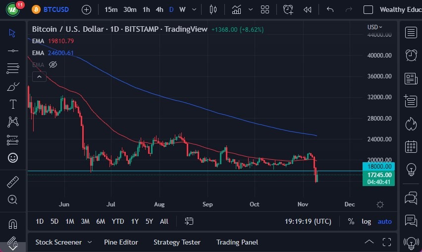Switch to the Strategy Tester tab

coord(177,242)
